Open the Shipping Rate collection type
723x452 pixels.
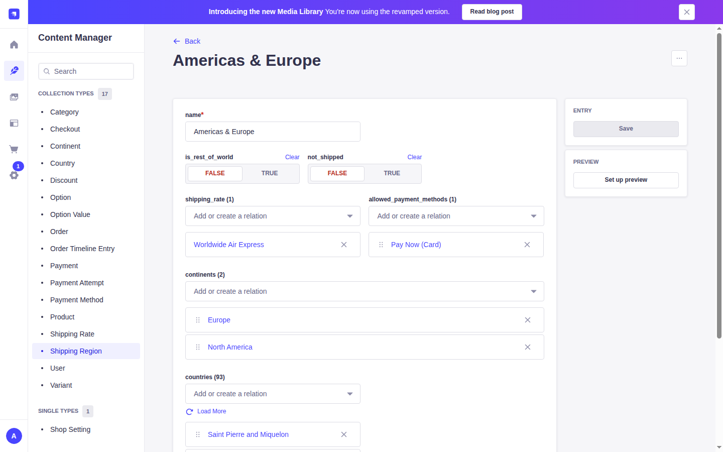72,334
